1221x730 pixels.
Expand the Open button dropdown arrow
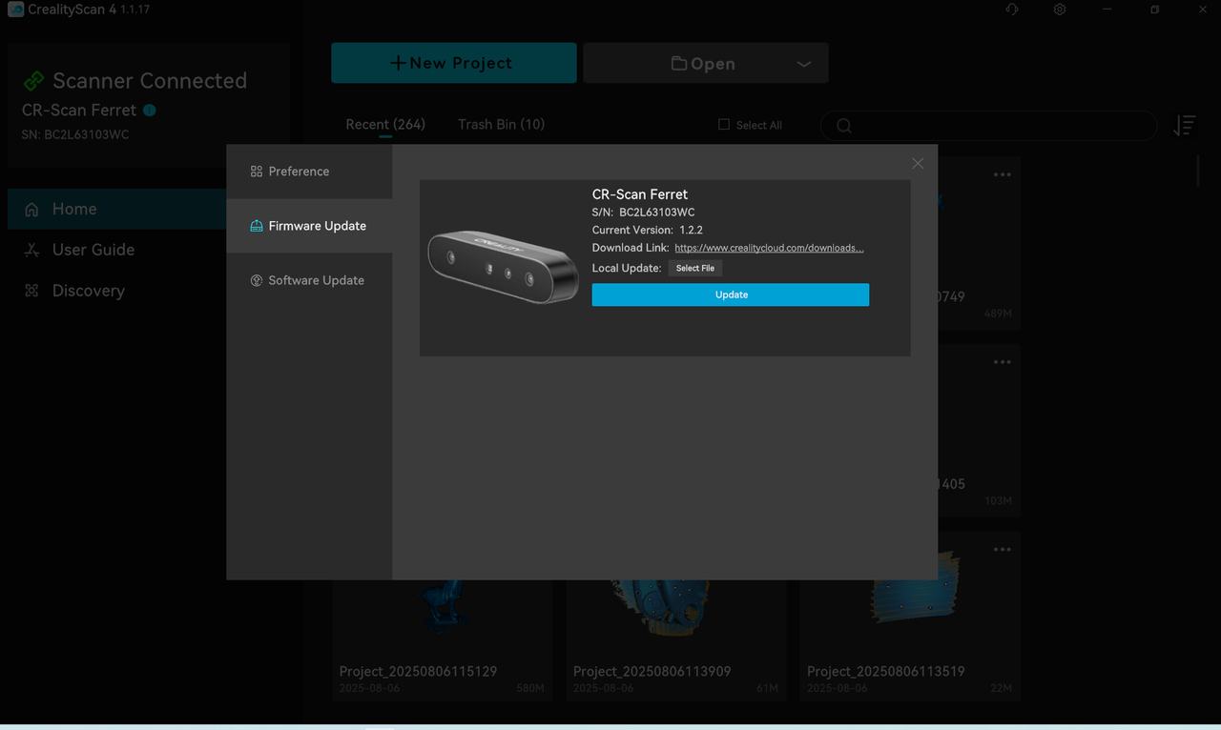point(803,64)
